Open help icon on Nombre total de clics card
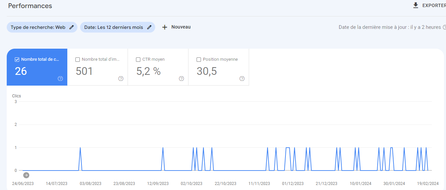Viewport: 446px width, 190px height. (60, 79)
